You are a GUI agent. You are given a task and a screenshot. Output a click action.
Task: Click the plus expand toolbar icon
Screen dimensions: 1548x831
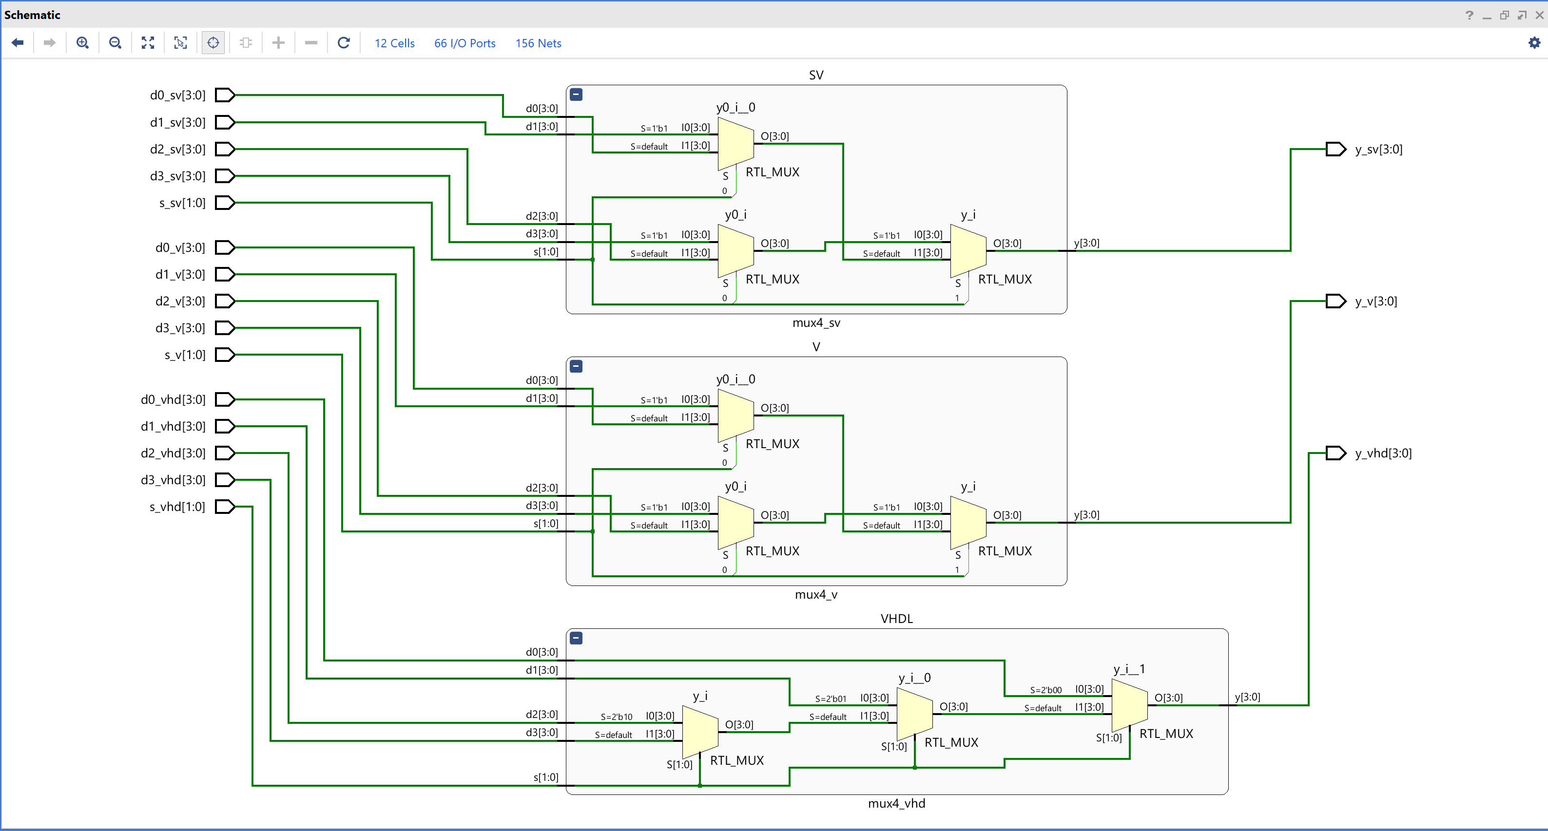coord(278,43)
